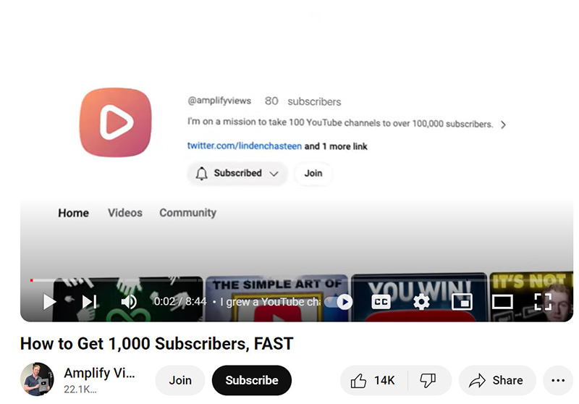
Task: Click Join button beside Amplify Views channel
Action: pyautogui.click(x=180, y=380)
